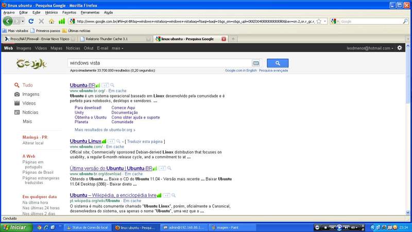
Task: Click the +1 button next to Ubuntu Linux
Action: (111, 141)
